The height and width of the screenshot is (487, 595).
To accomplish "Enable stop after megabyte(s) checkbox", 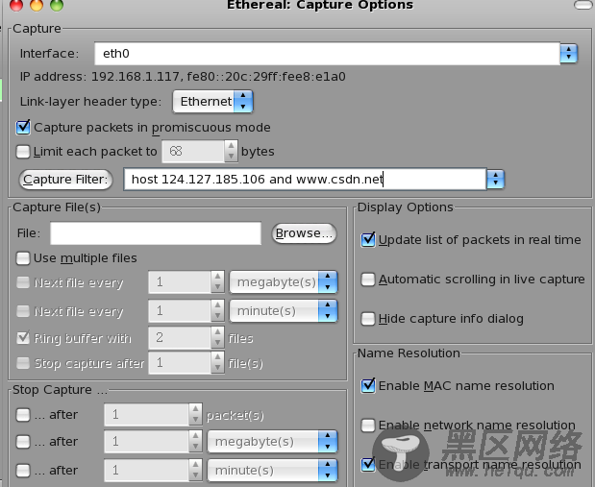I will (23, 442).
